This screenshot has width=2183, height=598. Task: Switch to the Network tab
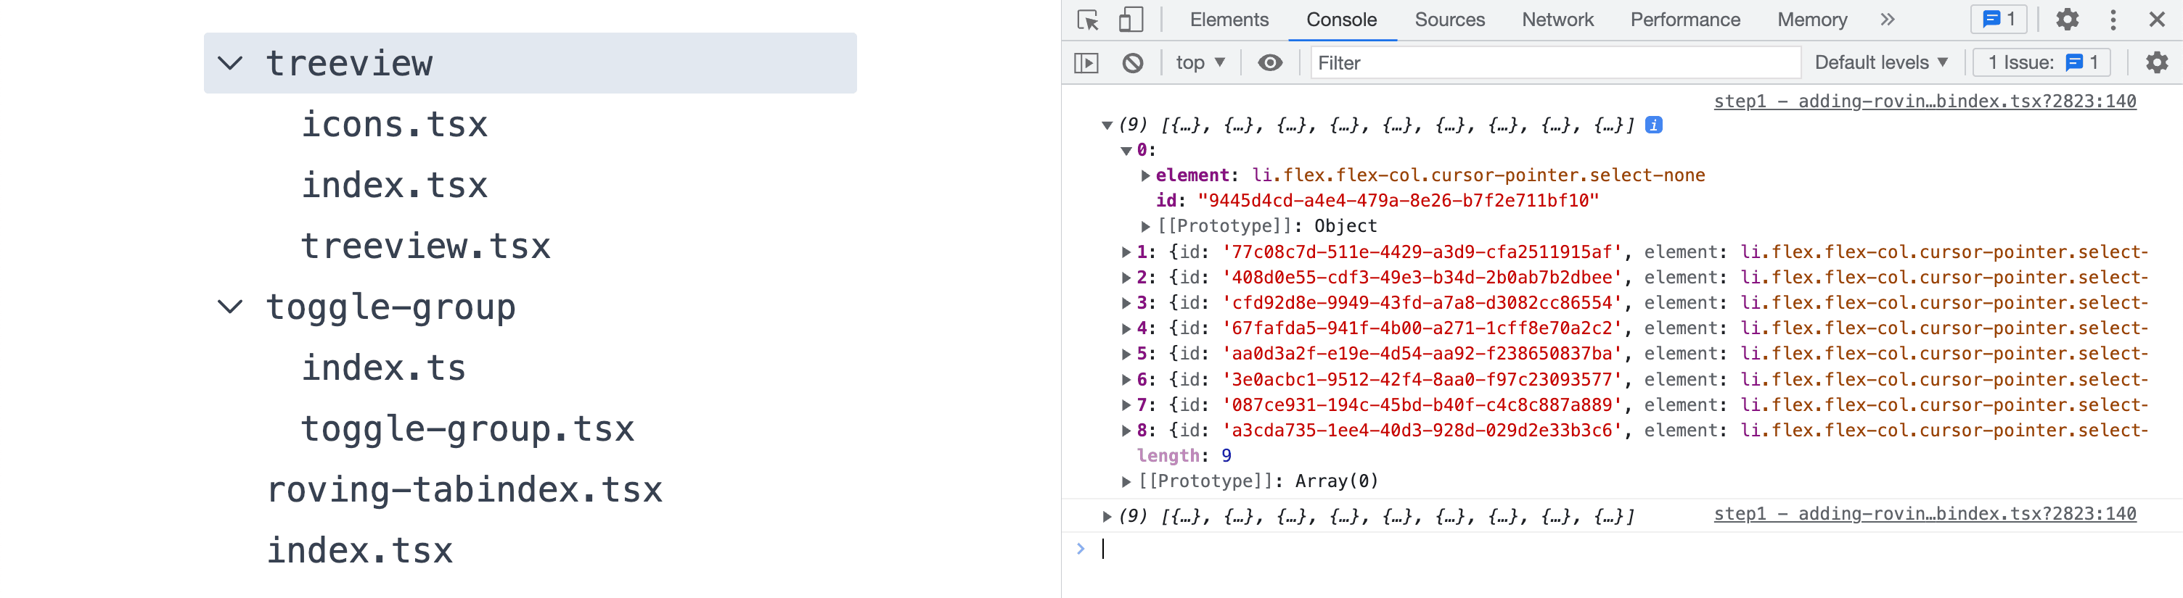[1557, 20]
